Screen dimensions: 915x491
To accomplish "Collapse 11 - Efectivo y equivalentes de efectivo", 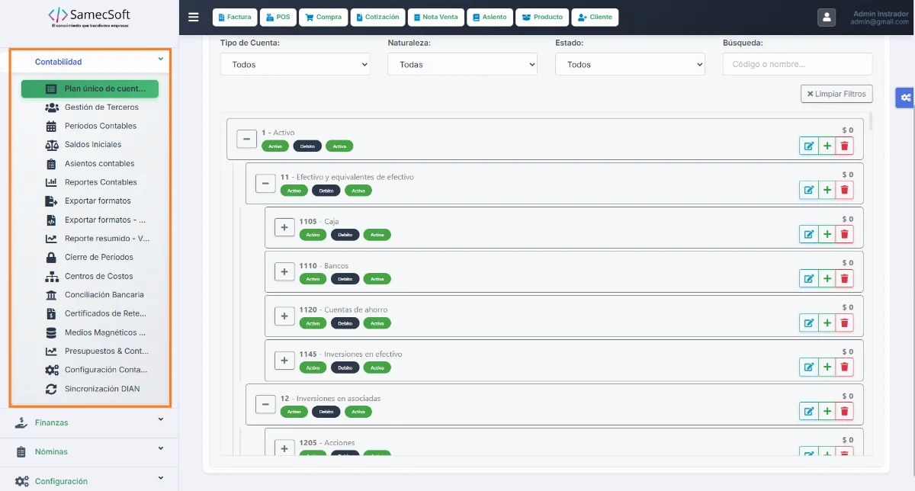I will tap(265, 183).
